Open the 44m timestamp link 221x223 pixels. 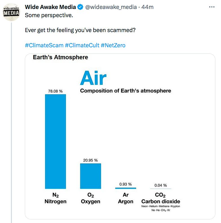(147, 7)
